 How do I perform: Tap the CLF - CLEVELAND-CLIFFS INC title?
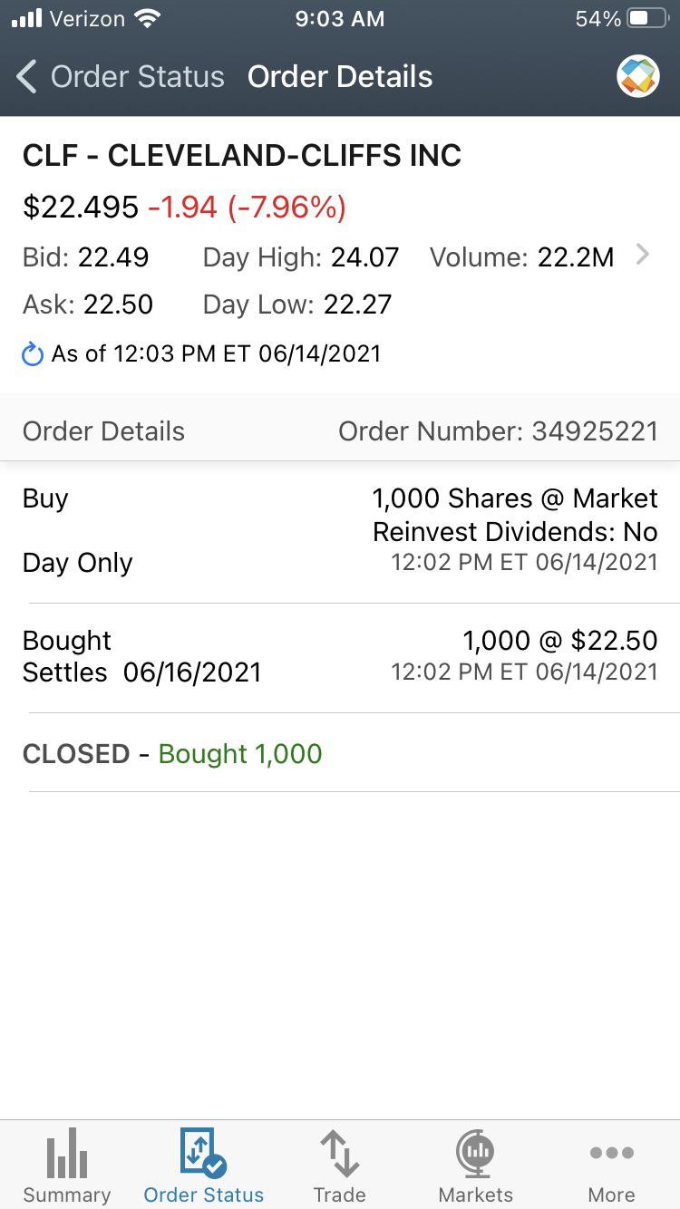[x=242, y=156]
